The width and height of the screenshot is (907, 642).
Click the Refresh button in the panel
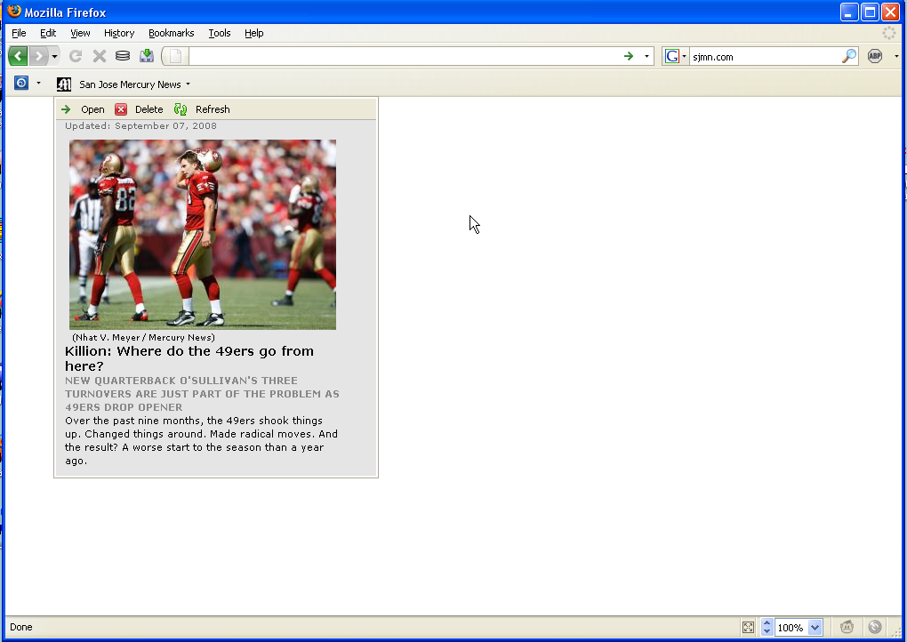202,109
